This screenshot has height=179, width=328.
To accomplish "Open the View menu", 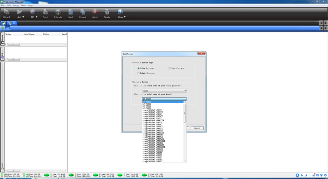I will click(23, 6).
